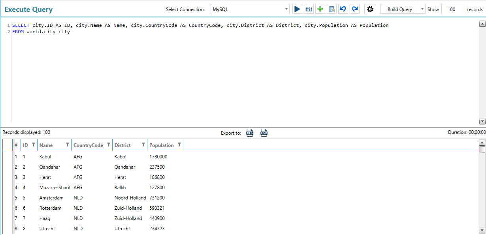
Task: Export results to CSV file
Action: 264,133
